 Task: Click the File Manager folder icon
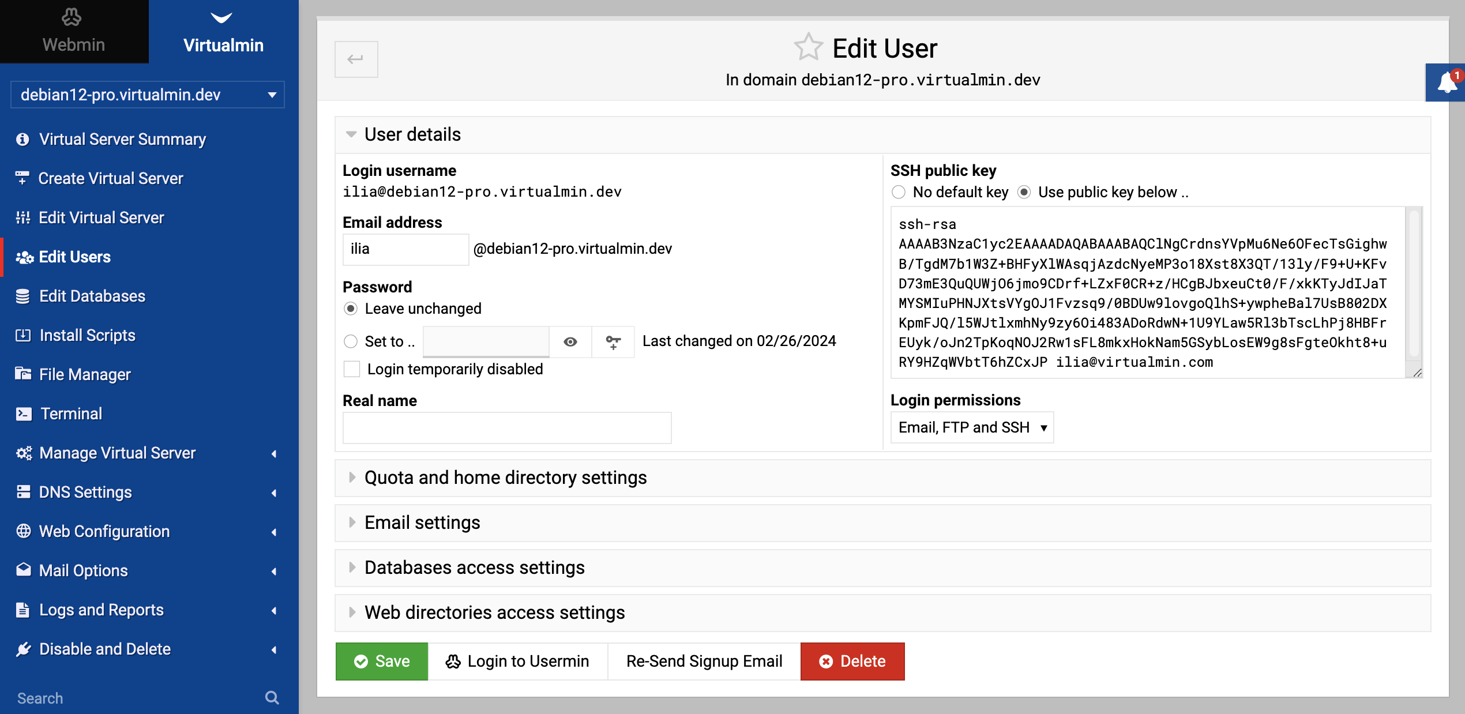coord(23,374)
